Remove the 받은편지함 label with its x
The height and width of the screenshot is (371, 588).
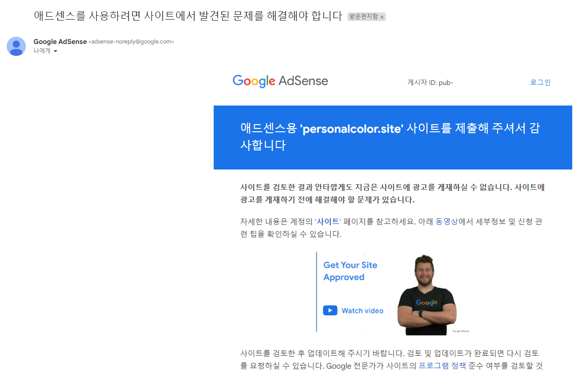(x=382, y=17)
